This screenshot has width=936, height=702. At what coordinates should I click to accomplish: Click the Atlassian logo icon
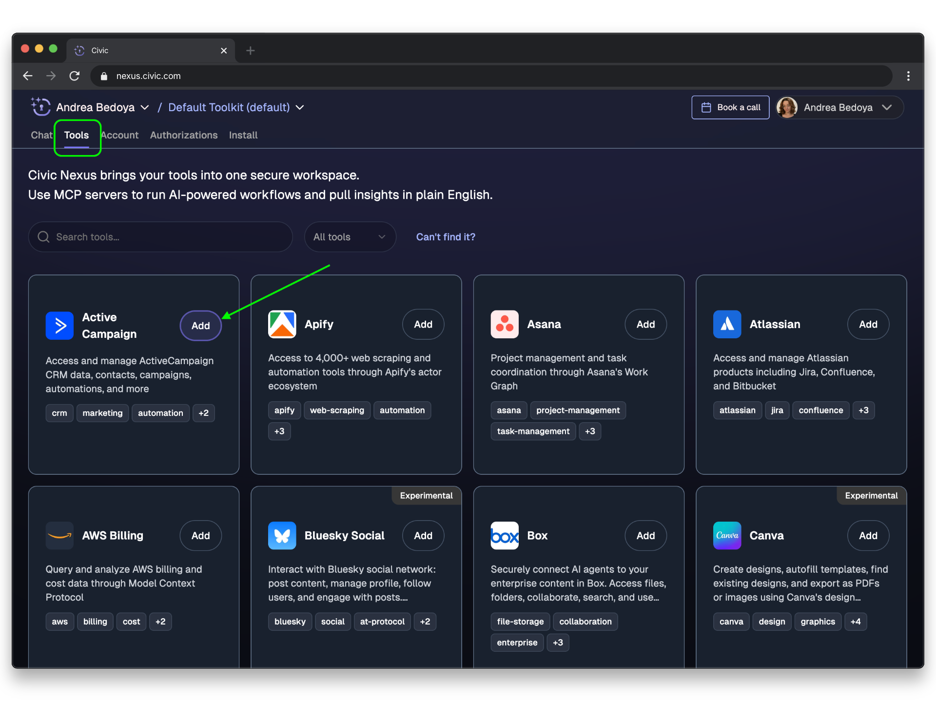(727, 324)
